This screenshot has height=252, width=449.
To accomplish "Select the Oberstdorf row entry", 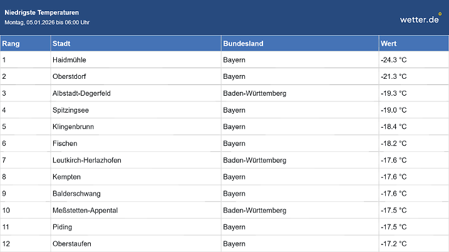I will coord(69,76).
